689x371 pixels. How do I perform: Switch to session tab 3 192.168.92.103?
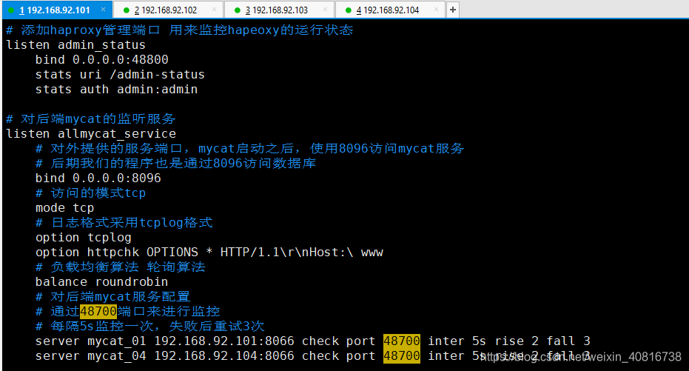(280, 10)
